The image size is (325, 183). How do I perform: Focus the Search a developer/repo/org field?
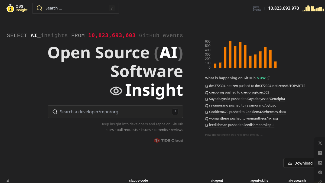pos(115,112)
